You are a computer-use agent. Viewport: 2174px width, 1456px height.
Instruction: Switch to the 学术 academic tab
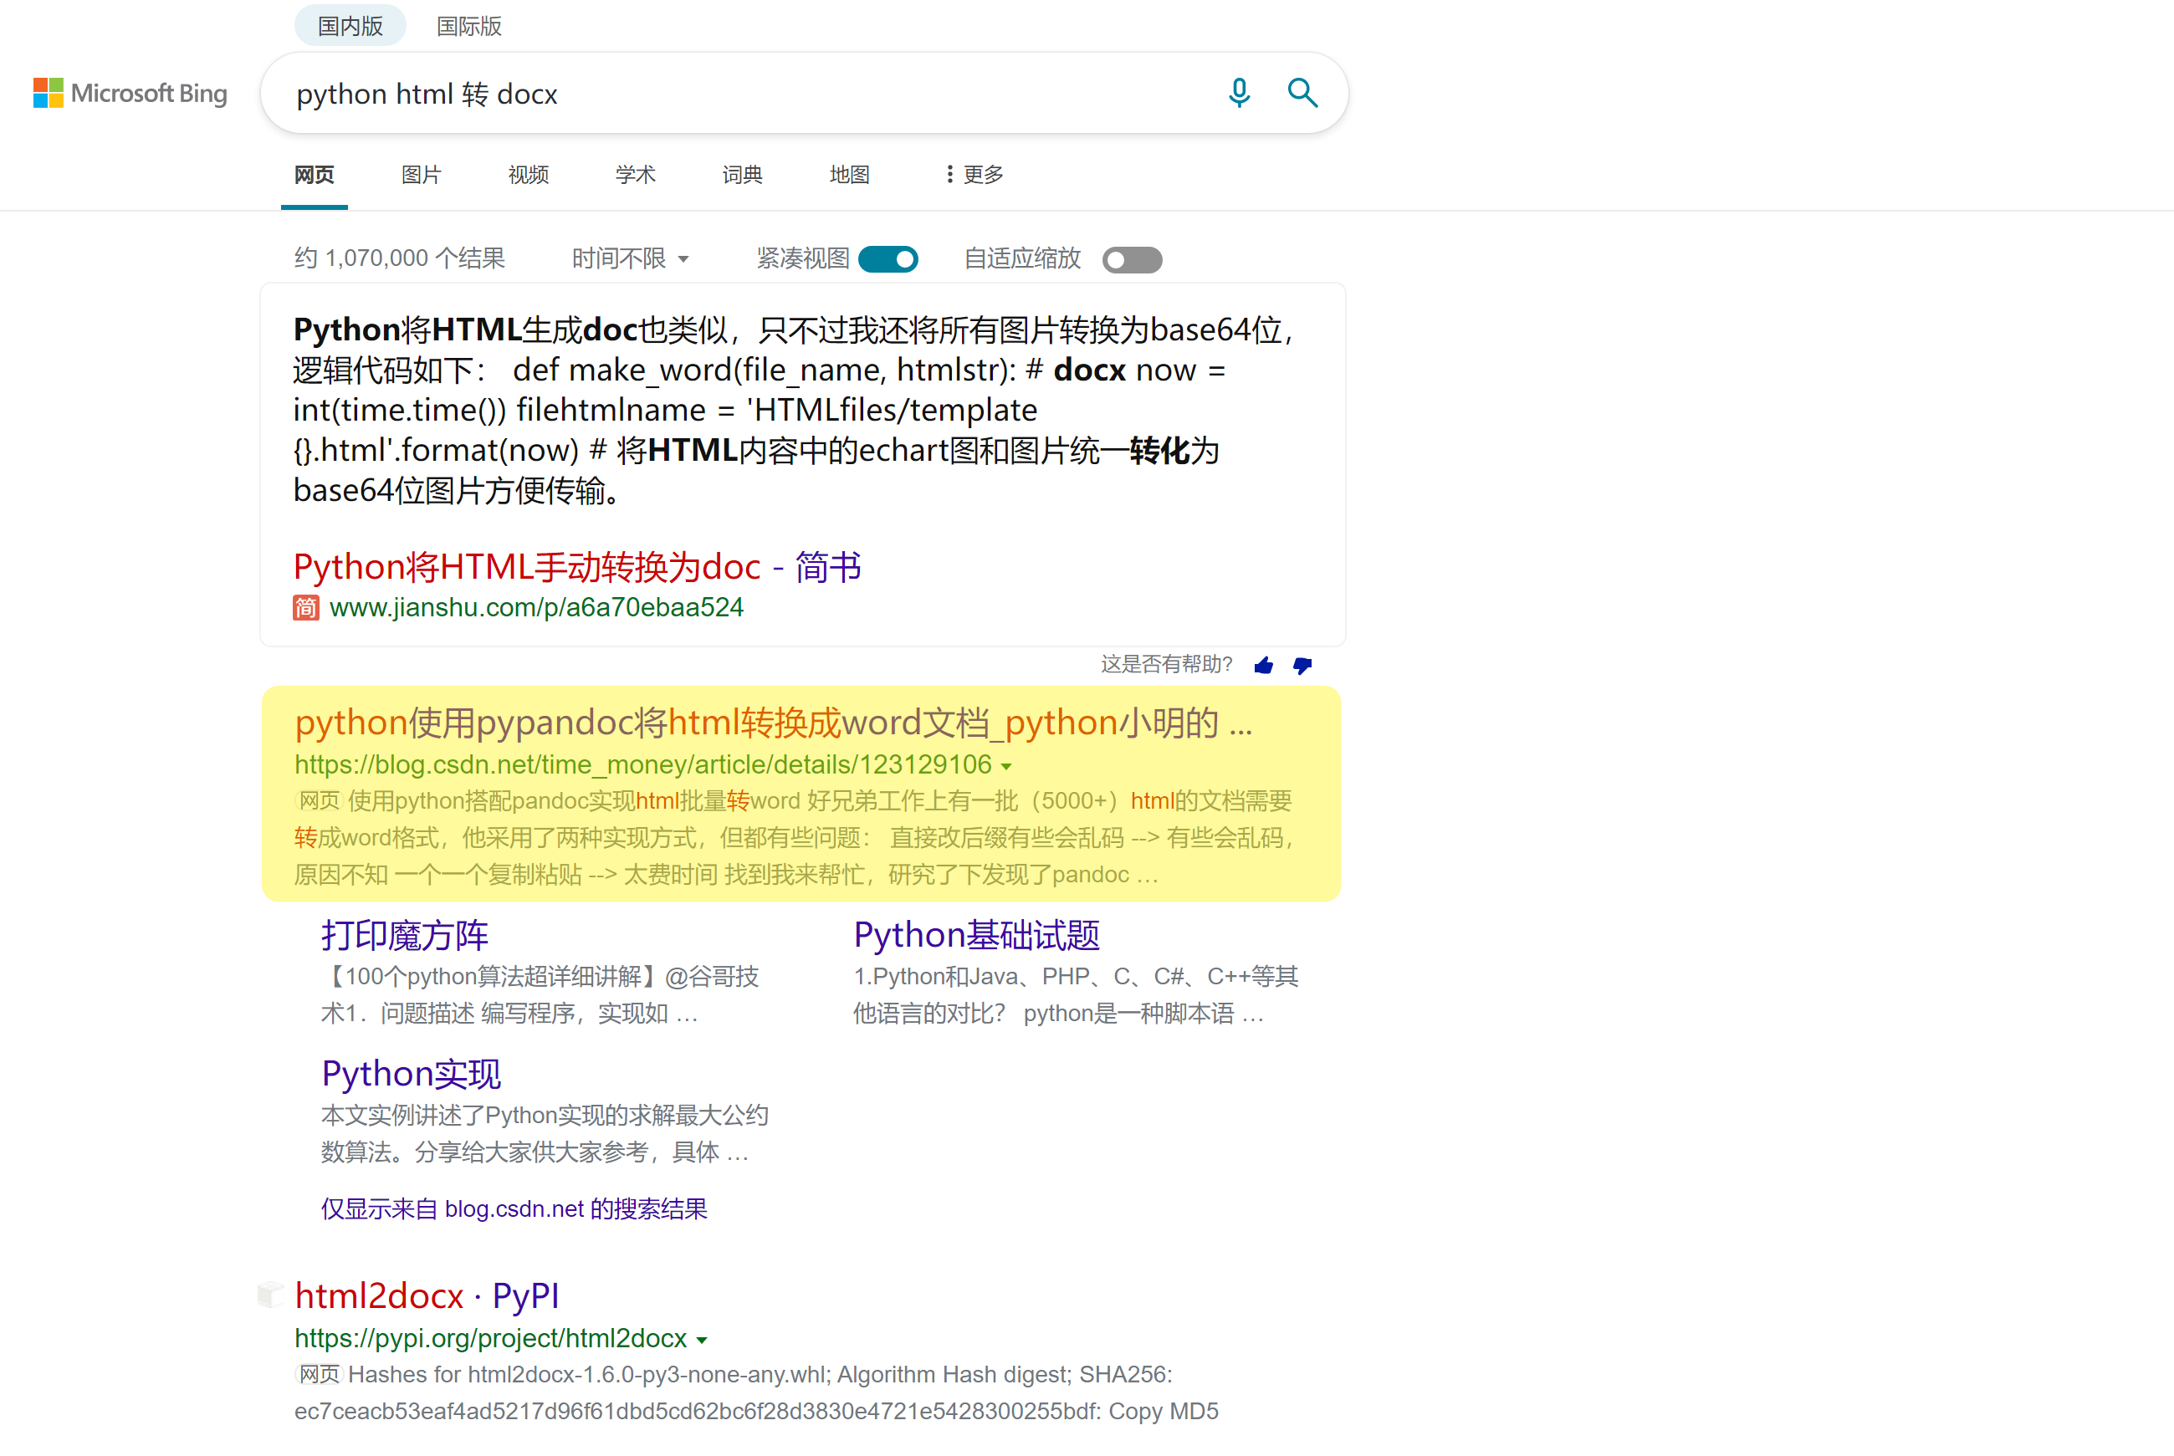635,175
